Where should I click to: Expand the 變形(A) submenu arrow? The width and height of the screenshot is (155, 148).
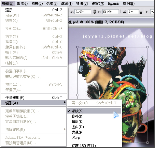point(65,103)
